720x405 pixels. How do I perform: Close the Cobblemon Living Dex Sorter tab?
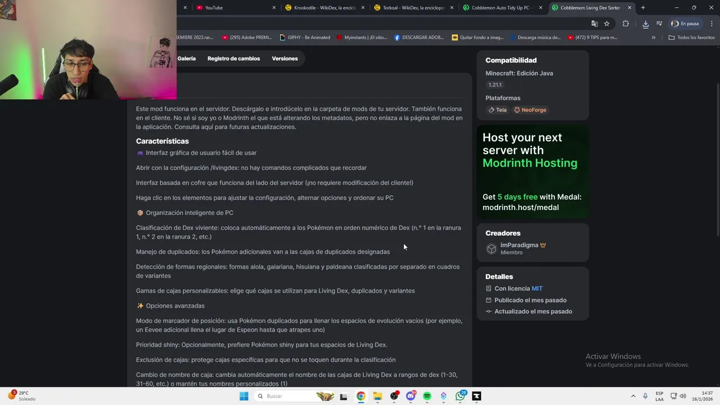629,8
